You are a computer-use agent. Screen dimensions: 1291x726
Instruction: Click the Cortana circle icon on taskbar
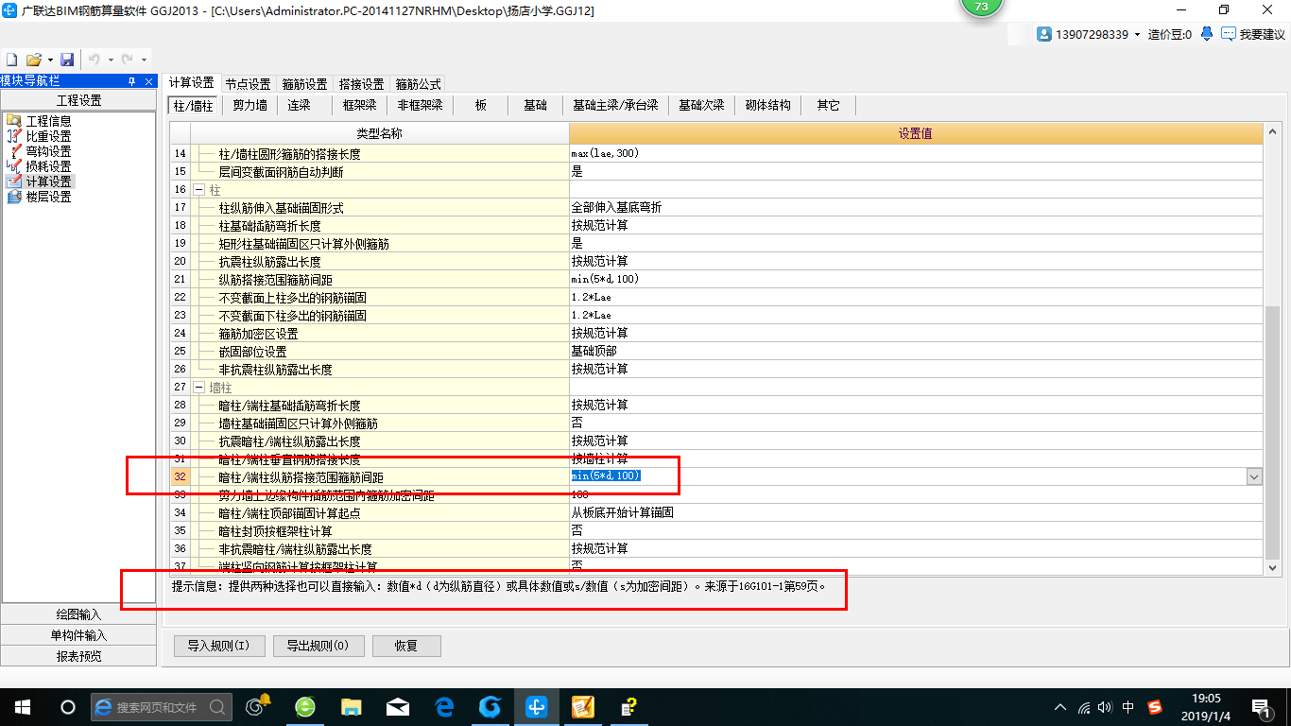tap(67, 706)
